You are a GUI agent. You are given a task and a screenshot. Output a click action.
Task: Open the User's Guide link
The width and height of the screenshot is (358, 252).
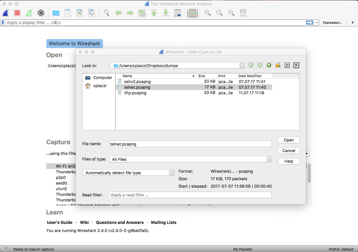pos(60,223)
